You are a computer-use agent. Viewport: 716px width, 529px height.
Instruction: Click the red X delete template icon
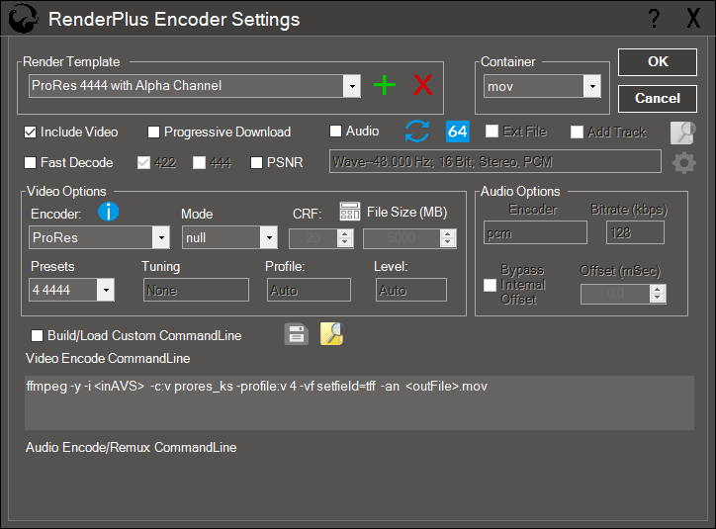tap(423, 86)
